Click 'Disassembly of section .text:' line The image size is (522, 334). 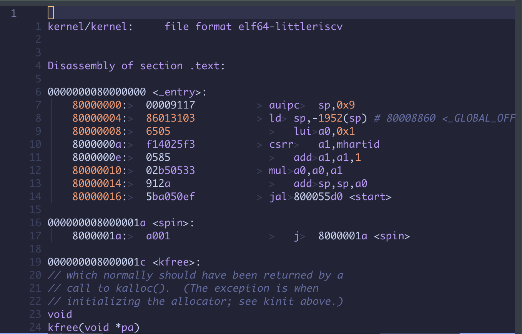136,66
